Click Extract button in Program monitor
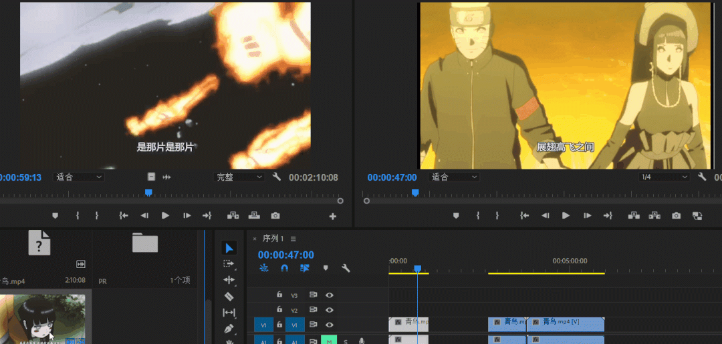Screen dimensions: 722x344 point(654,215)
